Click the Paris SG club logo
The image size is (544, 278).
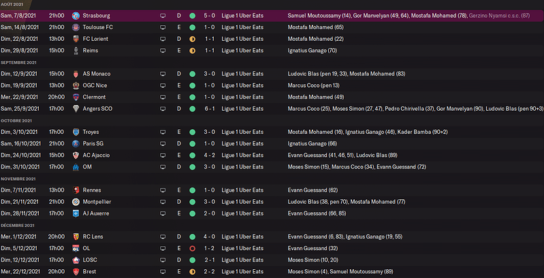[x=76, y=143]
